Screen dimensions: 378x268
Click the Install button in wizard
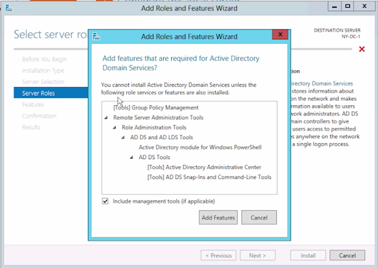coord(308,256)
